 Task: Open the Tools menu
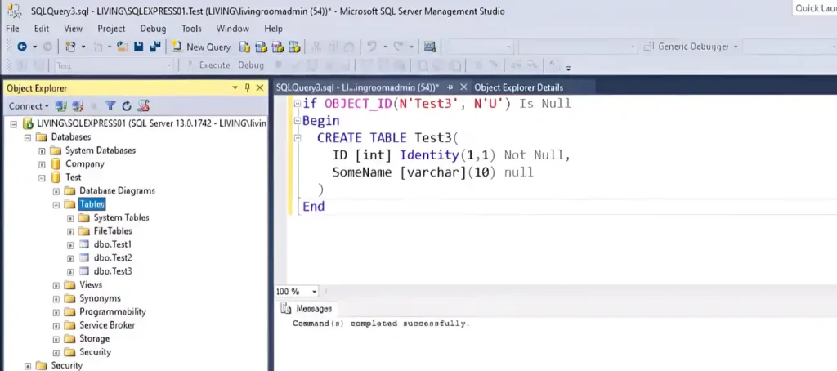[191, 29]
